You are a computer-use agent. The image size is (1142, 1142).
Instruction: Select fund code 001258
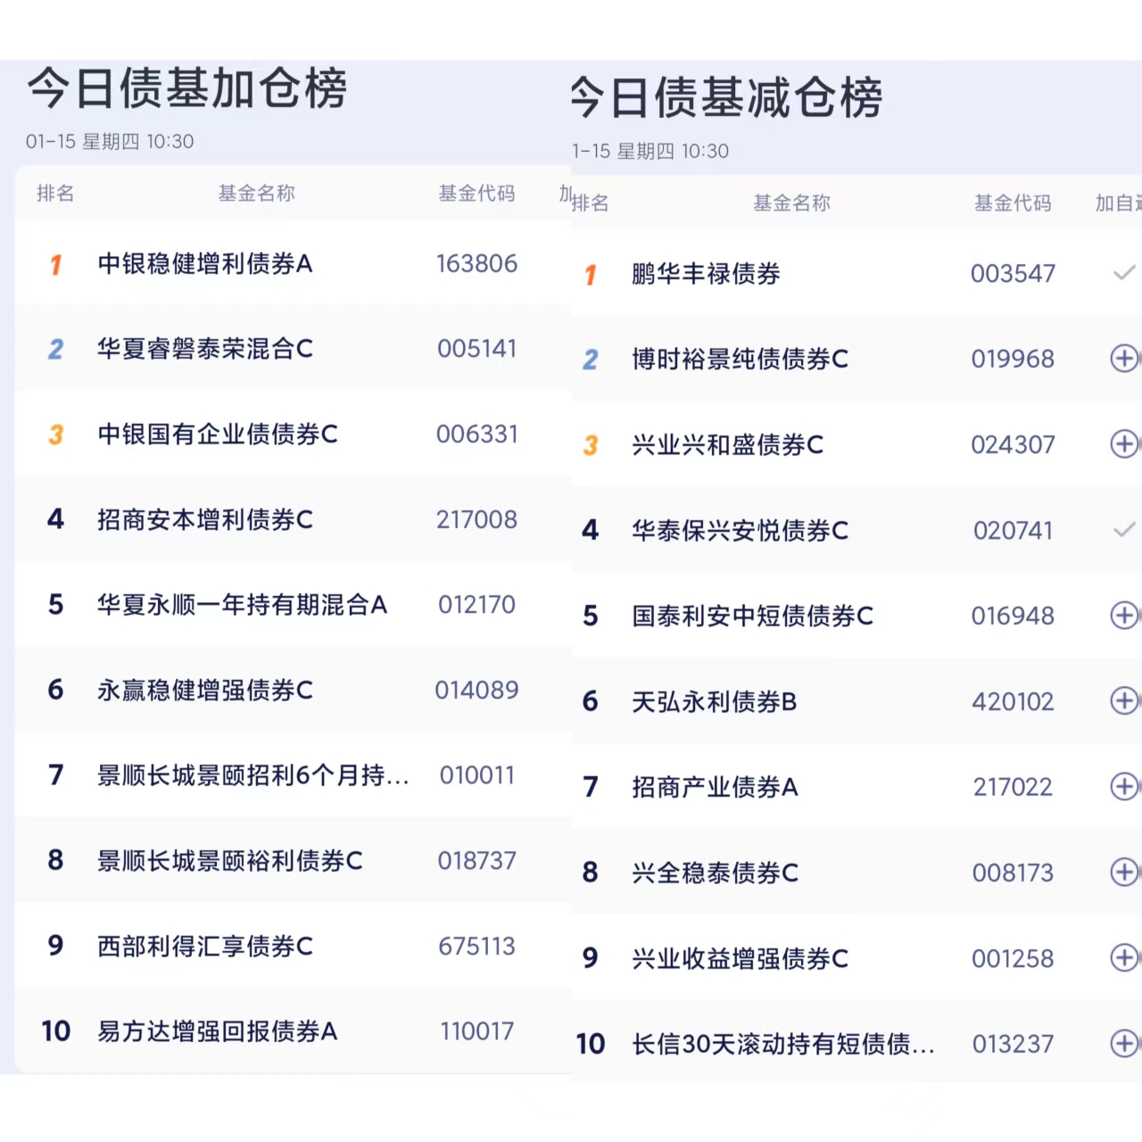pos(1013,959)
